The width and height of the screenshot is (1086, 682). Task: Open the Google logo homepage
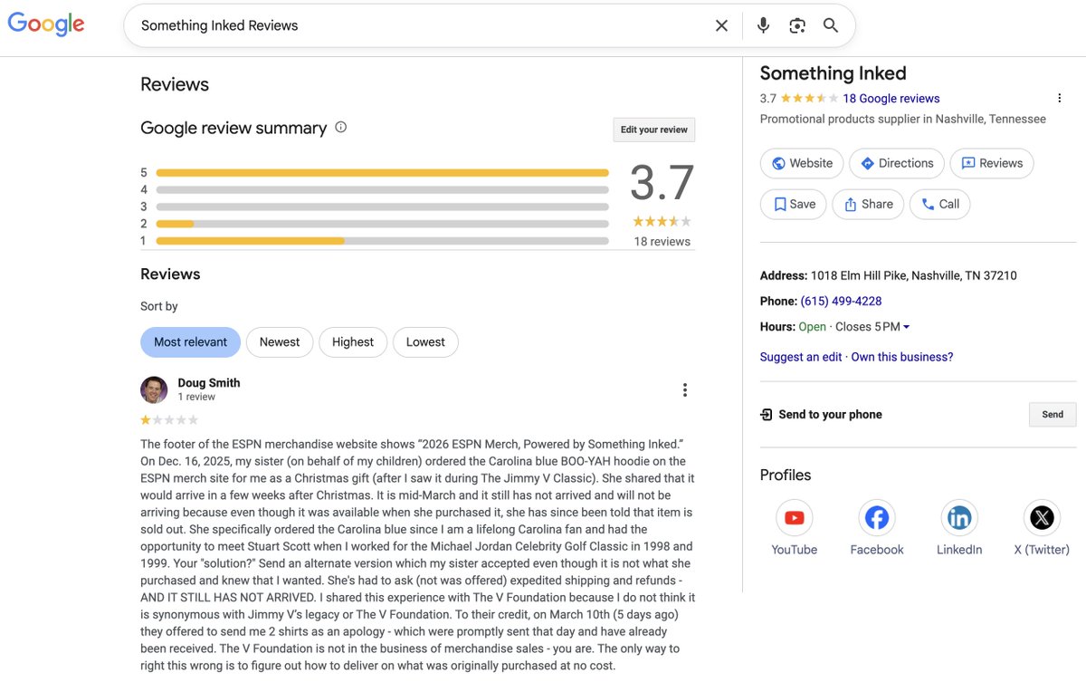pyautogui.click(x=46, y=24)
